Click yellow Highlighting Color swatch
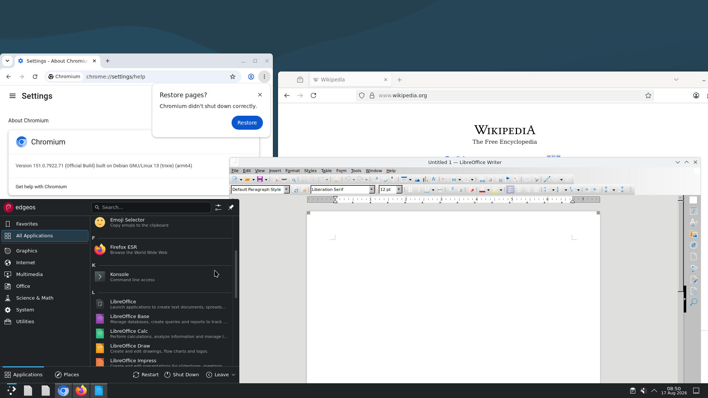Image resolution: width=708 pixels, height=398 pixels. [495, 190]
